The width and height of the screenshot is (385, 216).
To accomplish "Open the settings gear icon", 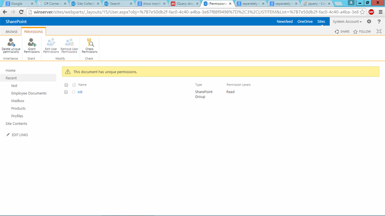I will 369,22.
